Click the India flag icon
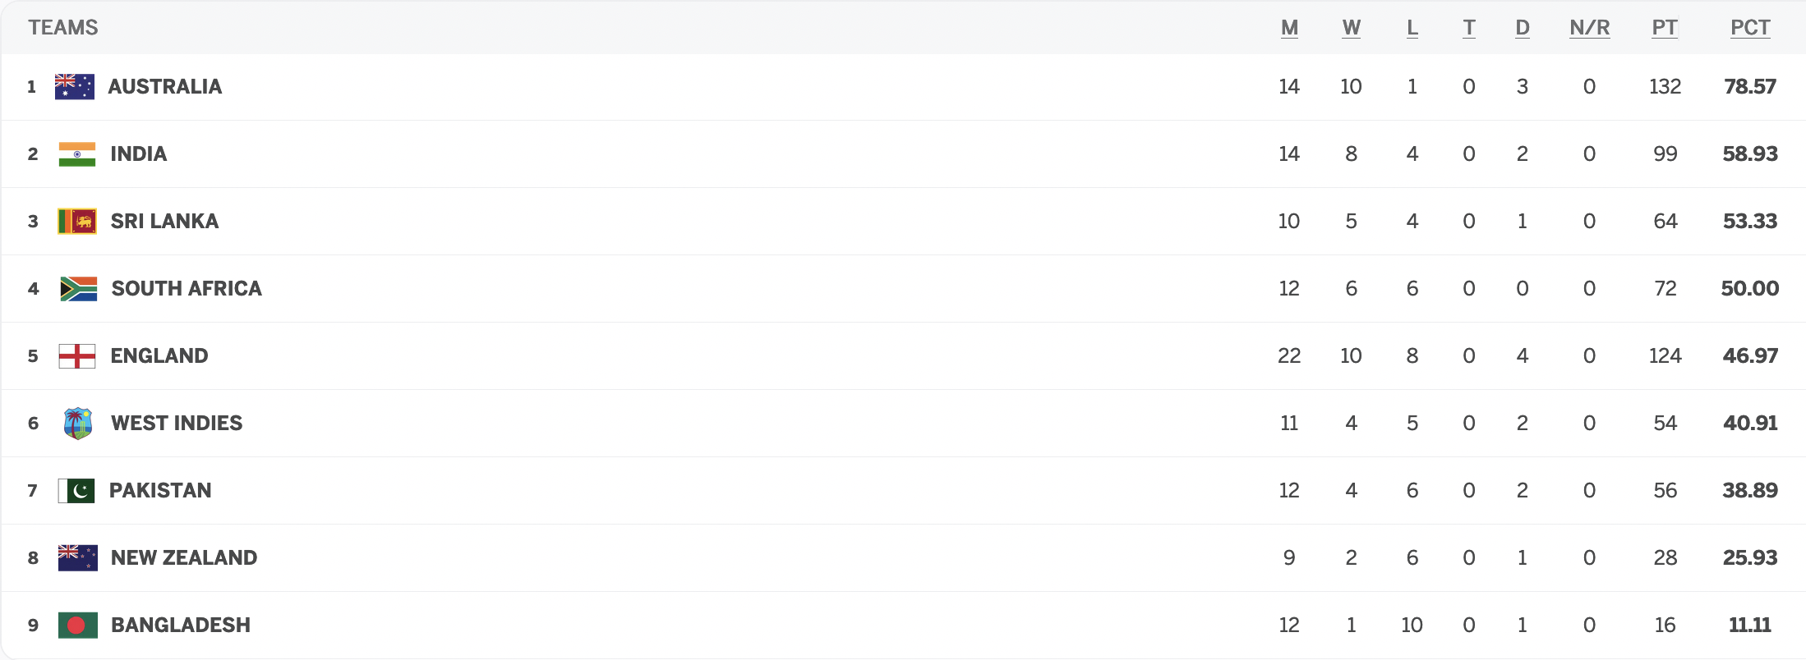1806x660 pixels. pos(77,154)
